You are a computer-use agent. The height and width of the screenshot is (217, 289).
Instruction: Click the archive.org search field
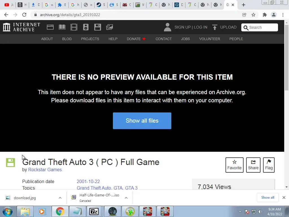coord(260,27)
